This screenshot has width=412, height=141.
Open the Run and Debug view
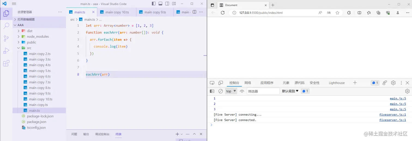(6, 51)
